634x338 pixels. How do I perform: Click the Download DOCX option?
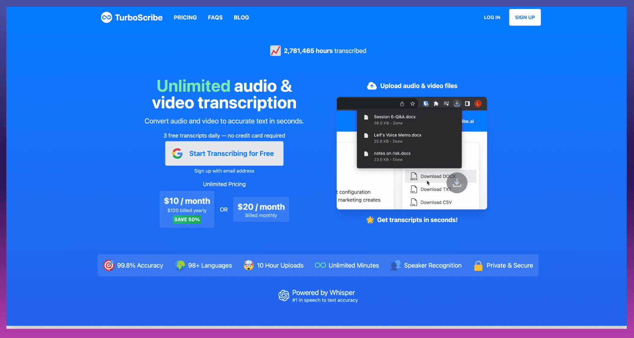click(x=438, y=176)
